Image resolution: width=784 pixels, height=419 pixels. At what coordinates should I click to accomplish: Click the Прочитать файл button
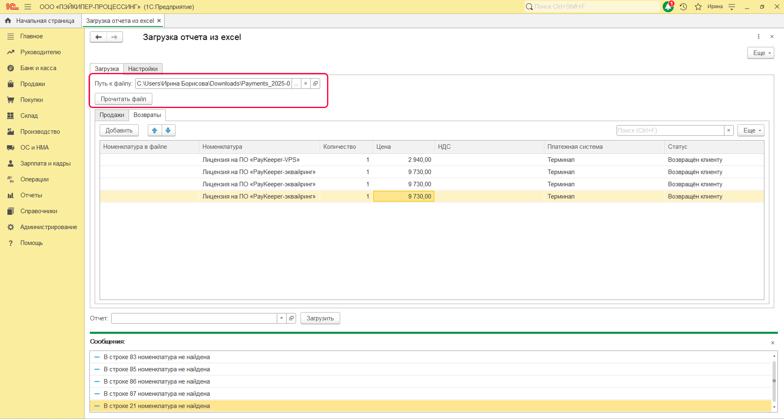click(x=123, y=99)
